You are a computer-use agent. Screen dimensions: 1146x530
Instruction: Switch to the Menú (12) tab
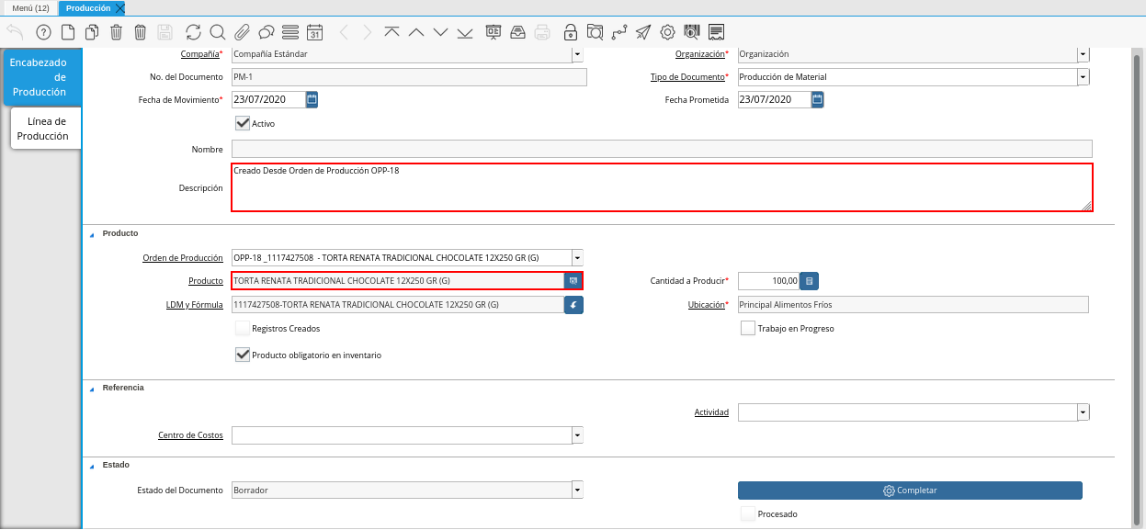coord(30,7)
